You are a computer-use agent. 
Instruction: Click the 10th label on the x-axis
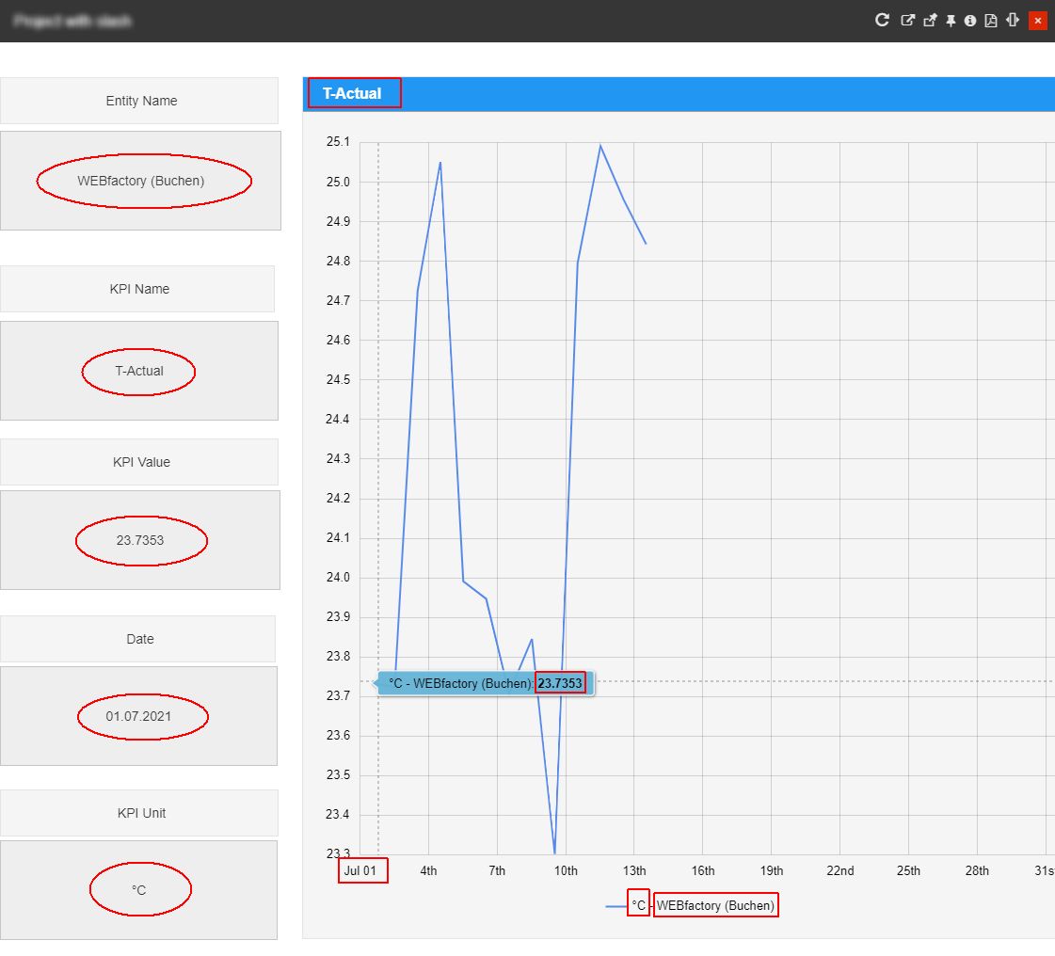coord(566,870)
